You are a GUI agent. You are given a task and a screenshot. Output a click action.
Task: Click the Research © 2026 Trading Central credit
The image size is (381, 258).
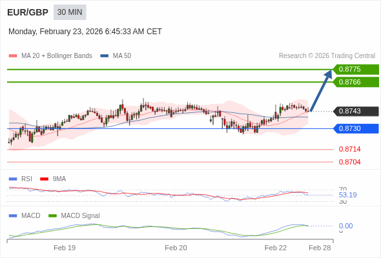[x=327, y=56]
